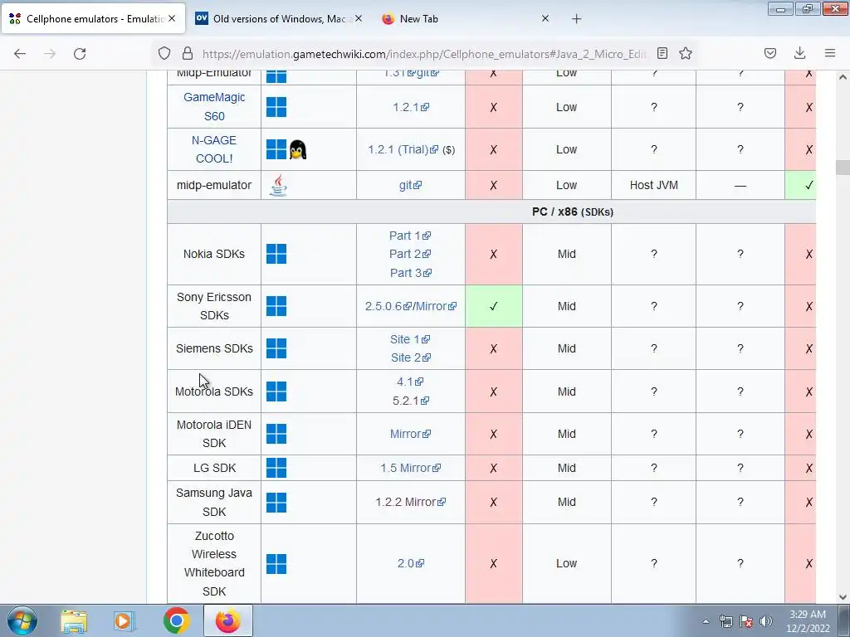Image resolution: width=850 pixels, height=637 pixels.
Task: Select 'PC / x86 (SDKs)' section header
Action: [x=573, y=212]
